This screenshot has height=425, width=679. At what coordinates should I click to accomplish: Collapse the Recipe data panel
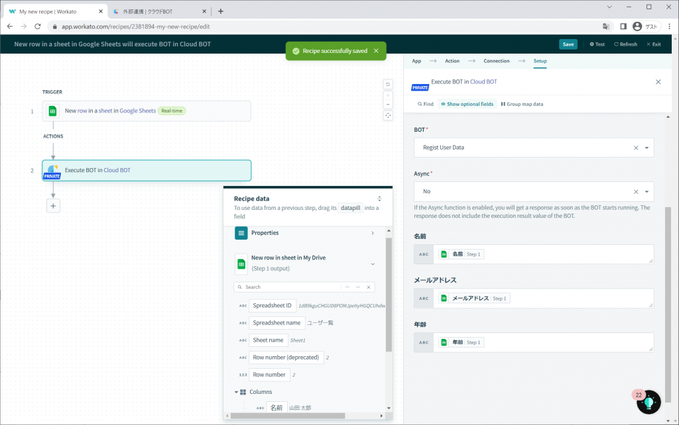click(379, 199)
